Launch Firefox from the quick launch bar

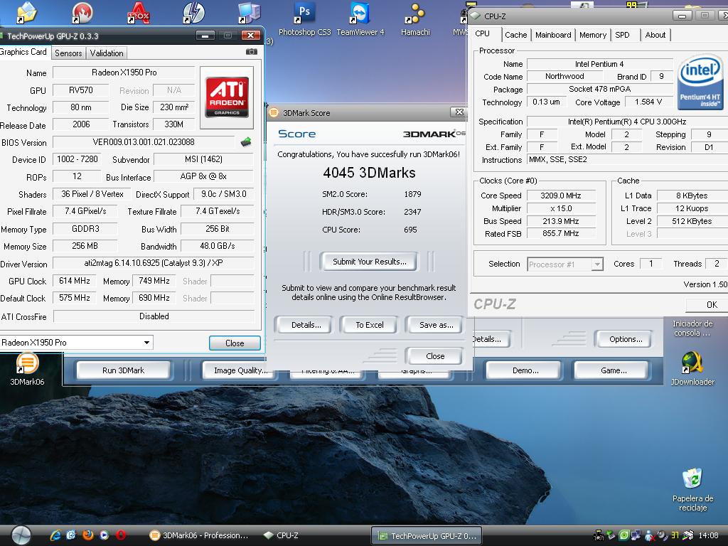click(x=87, y=535)
